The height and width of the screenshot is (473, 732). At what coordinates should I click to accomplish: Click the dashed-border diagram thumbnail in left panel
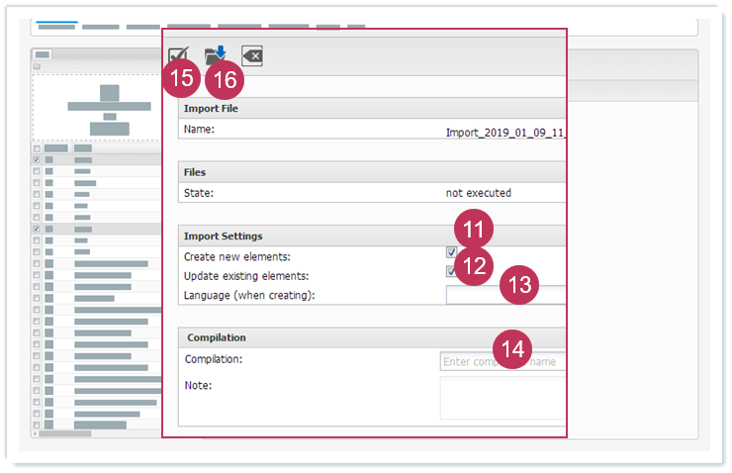click(x=96, y=109)
